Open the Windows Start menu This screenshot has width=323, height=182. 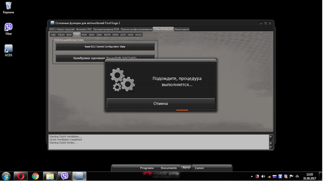coord(6,176)
